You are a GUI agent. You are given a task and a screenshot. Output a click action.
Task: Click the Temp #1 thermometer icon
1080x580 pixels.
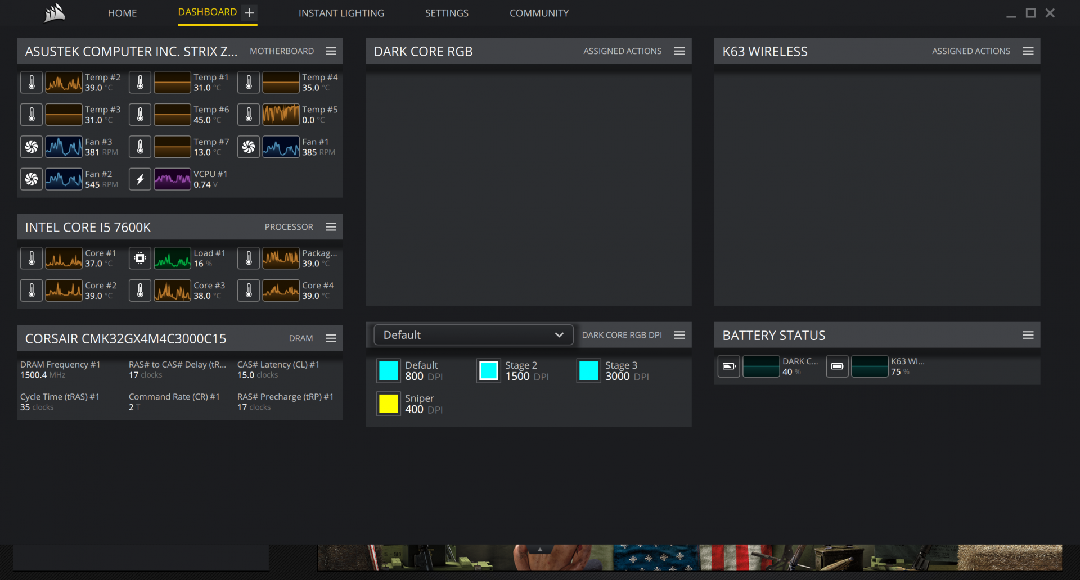[x=140, y=83]
